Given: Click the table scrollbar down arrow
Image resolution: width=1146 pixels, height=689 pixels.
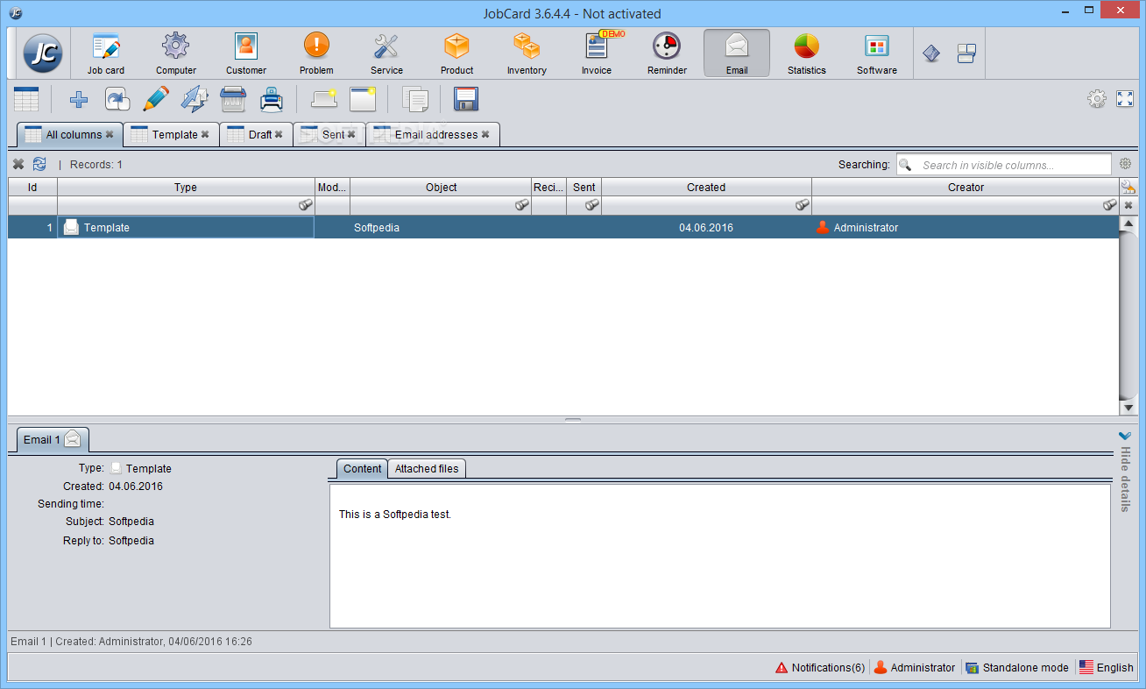Looking at the screenshot, I should 1128,408.
